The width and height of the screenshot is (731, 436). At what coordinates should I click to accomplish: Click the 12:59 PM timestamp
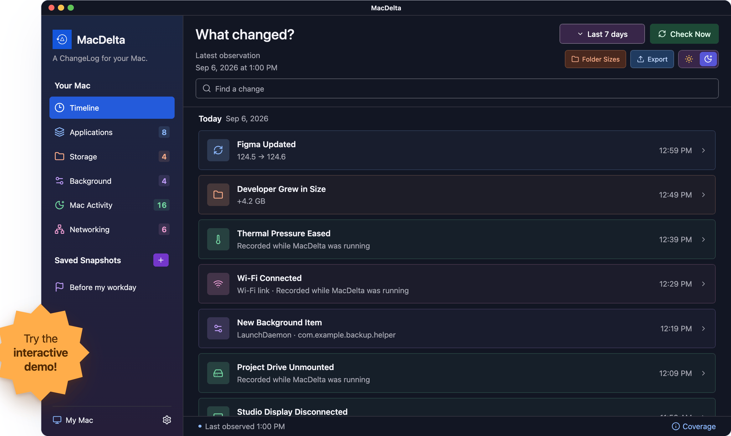[x=675, y=150]
